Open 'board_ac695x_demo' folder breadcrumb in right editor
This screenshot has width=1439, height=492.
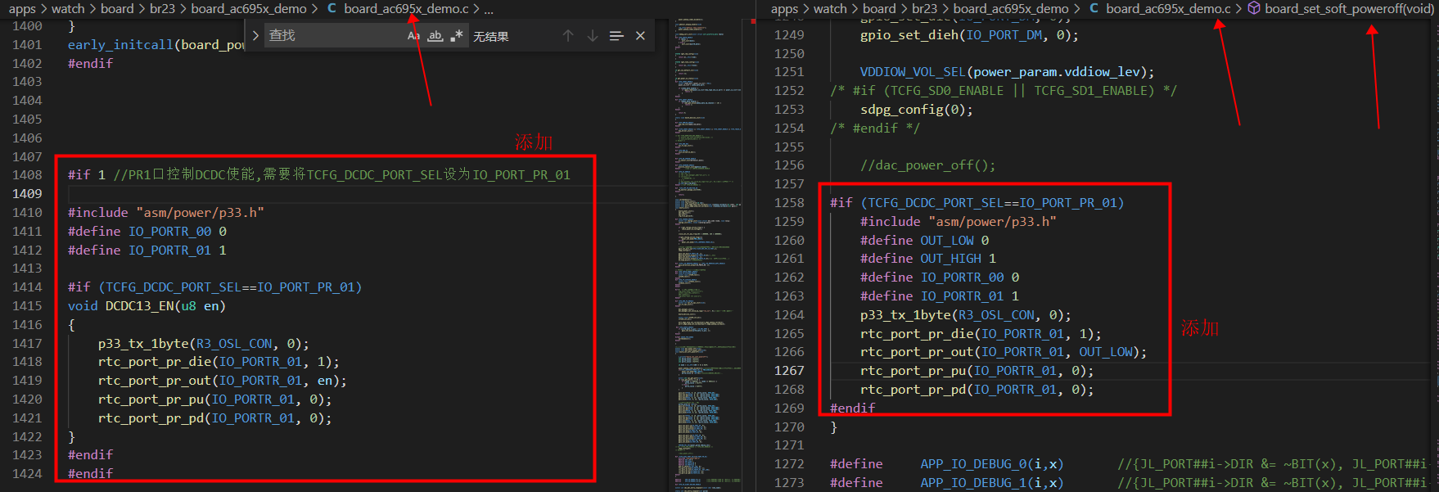coord(1011,9)
